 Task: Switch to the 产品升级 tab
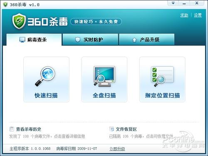[x=147, y=40]
